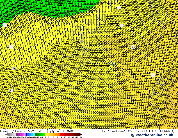This screenshot has height=138, width=178.
Task: Click the Height/Temp. 925 hPa ECMWF title
Action: coord(38,131)
